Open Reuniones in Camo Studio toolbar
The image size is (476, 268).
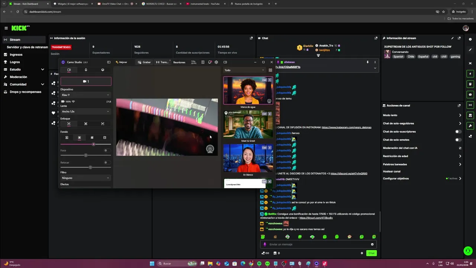click(179, 62)
